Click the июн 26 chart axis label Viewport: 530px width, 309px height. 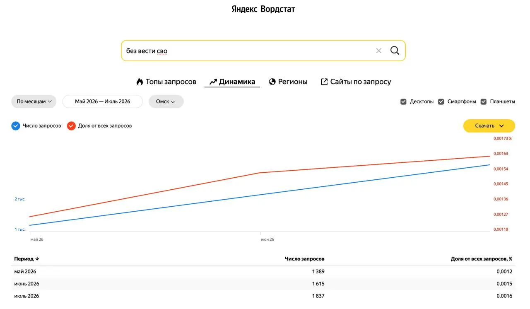coord(267,239)
